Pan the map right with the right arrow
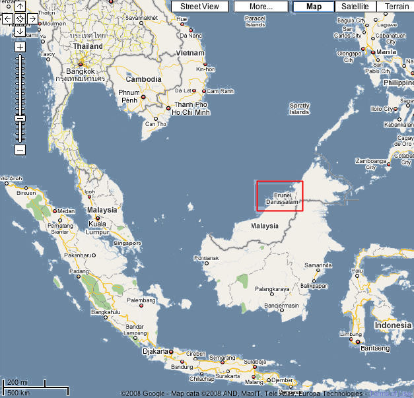The width and height of the screenshot is (414, 398). click(32, 18)
